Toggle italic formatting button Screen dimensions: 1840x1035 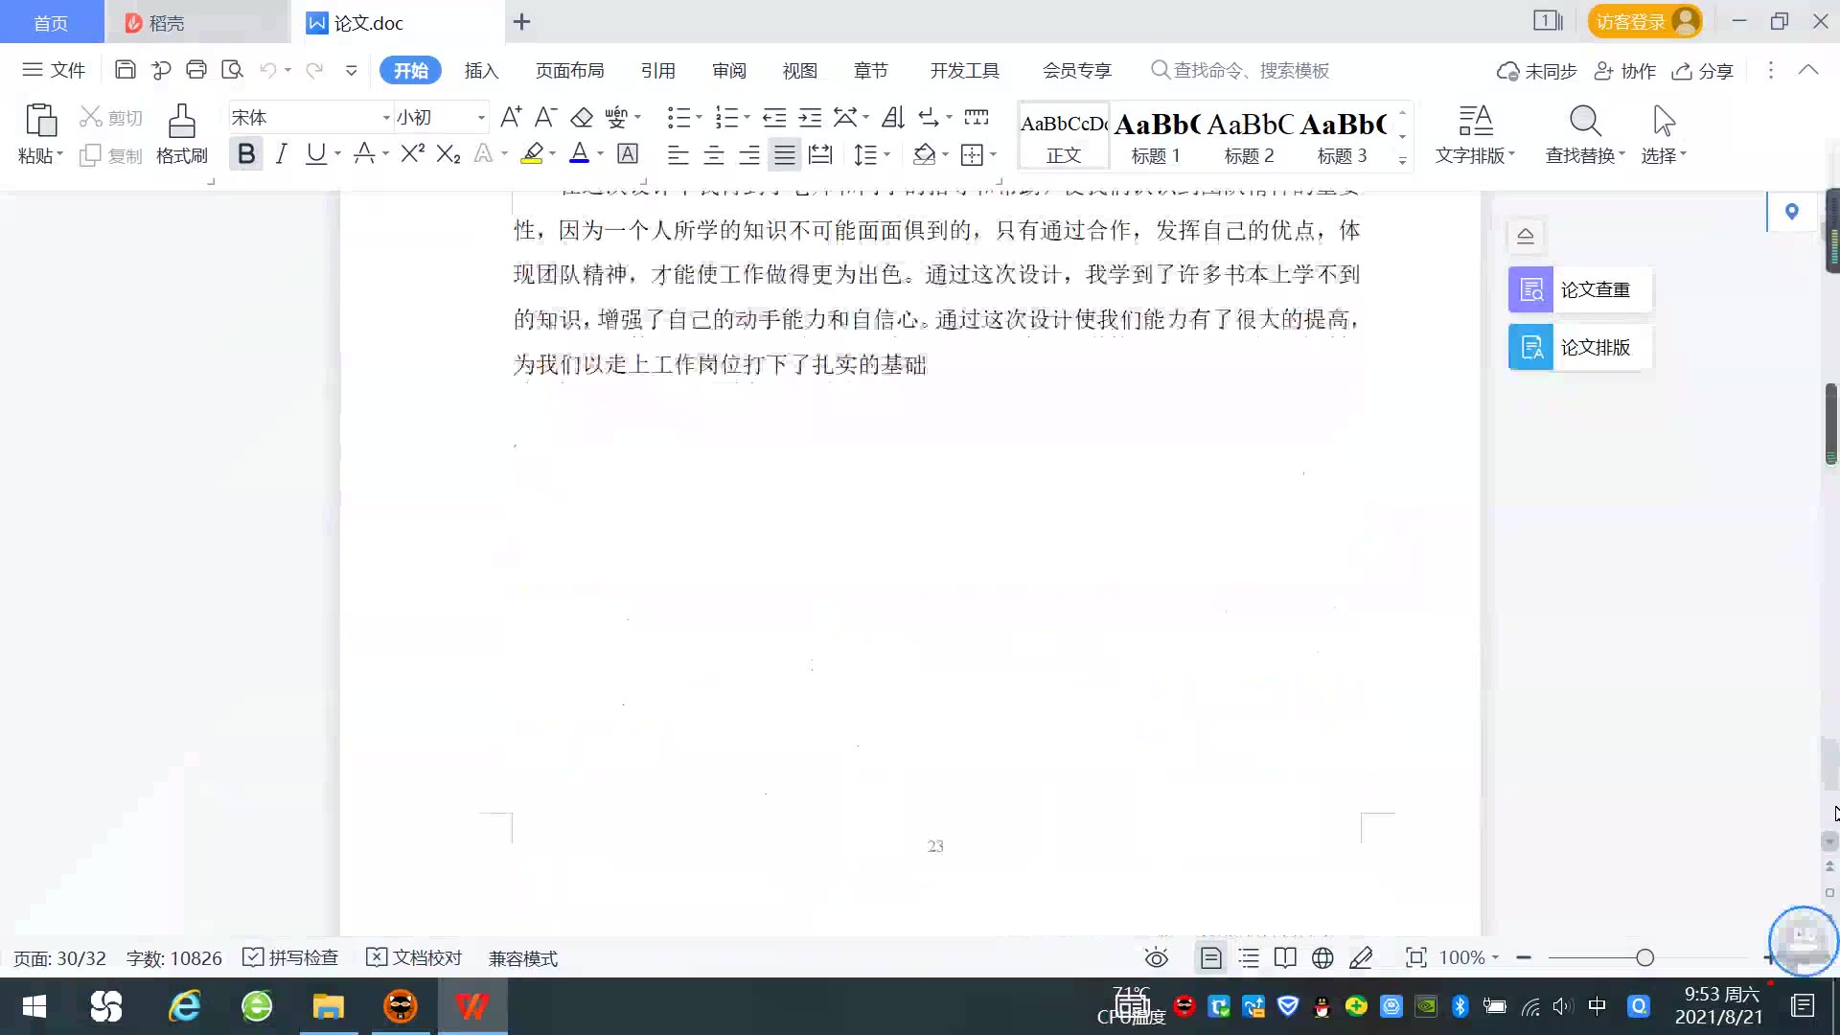pyautogui.click(x=281, y=153)
